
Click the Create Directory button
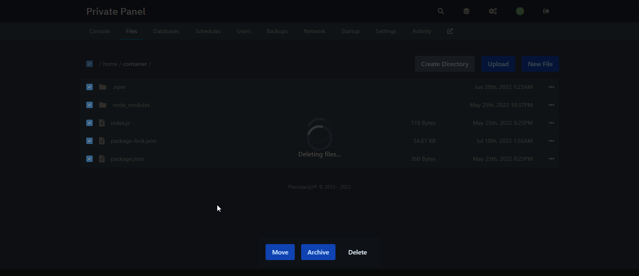(x=445, y=64)
